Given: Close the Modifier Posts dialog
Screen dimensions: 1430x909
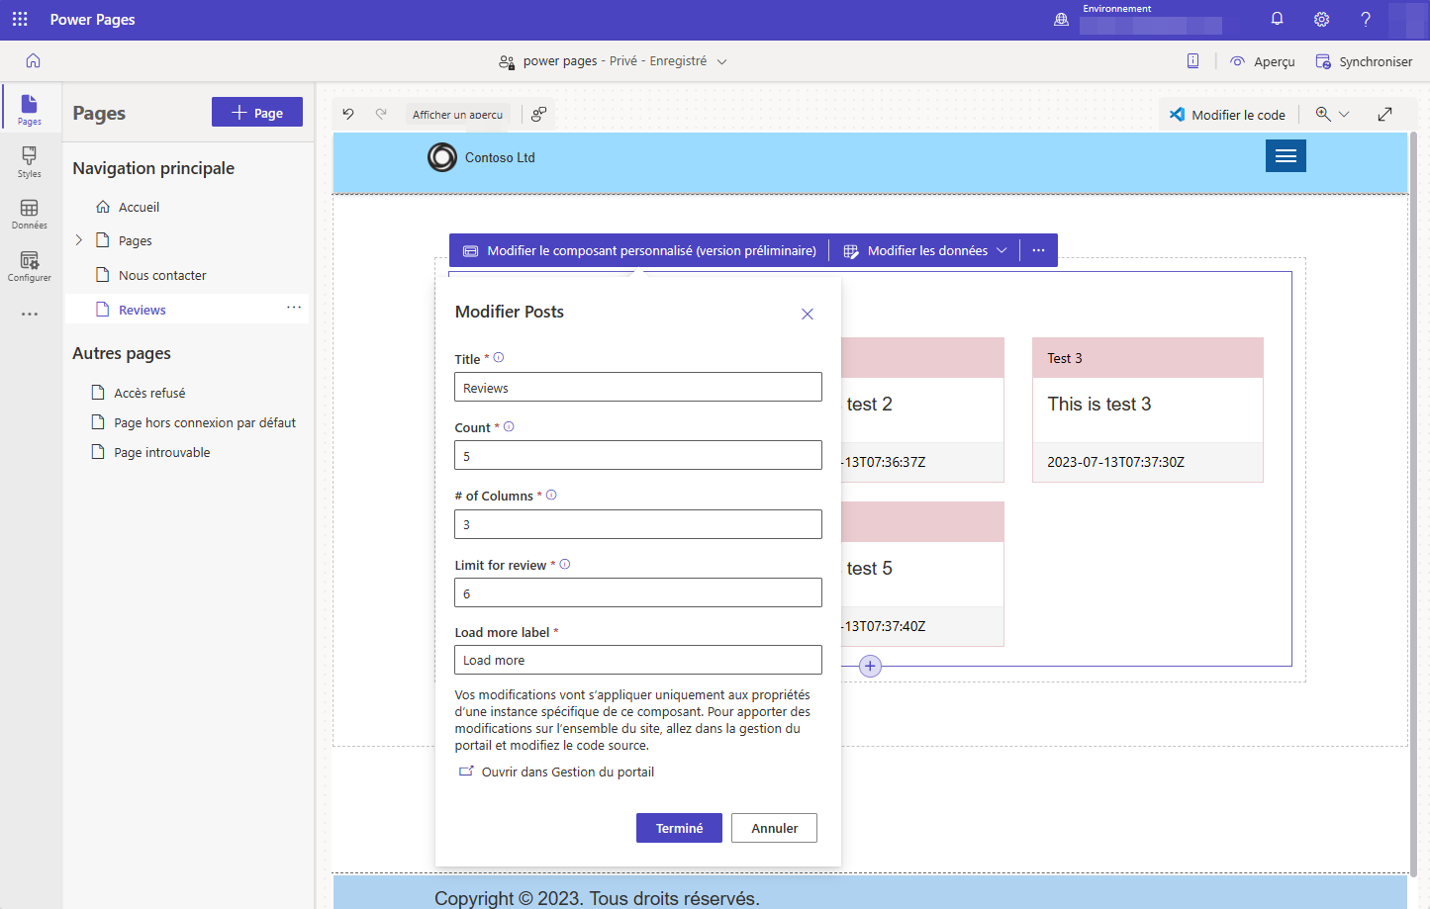Looking at the screenshot, I should (808, 314).
